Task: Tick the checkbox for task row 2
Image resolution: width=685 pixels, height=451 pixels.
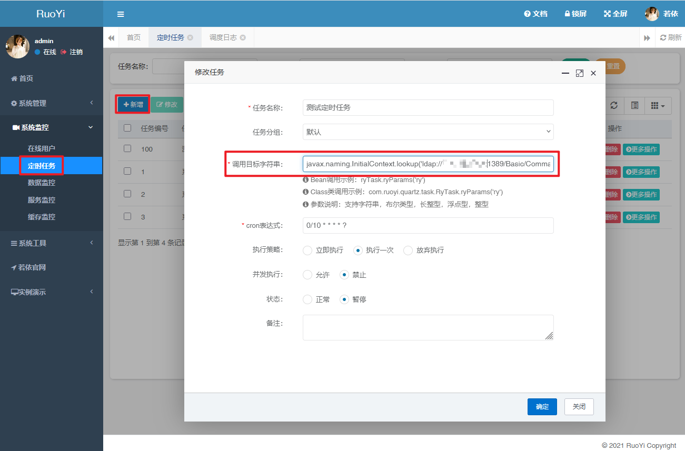Action: [127, 194]
